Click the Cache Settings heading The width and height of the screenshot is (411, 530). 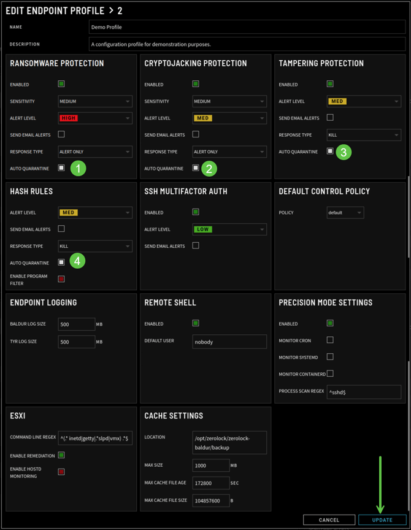[174, 416]
